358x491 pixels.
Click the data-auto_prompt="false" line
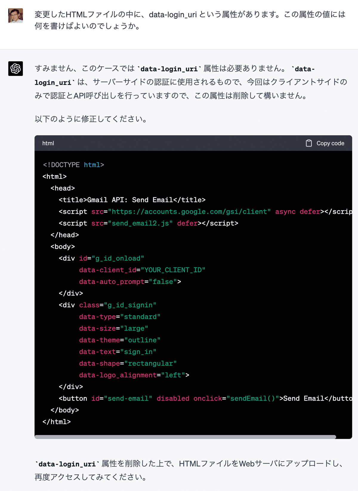130,282
